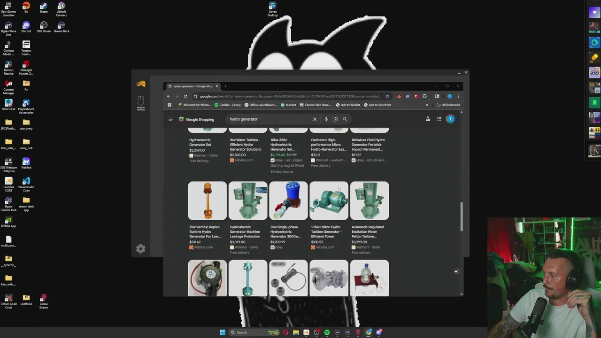The width and height of the screenshot is (601, 338).
Task: Click the Chrome address bar URL
Action: coord(291,96)
